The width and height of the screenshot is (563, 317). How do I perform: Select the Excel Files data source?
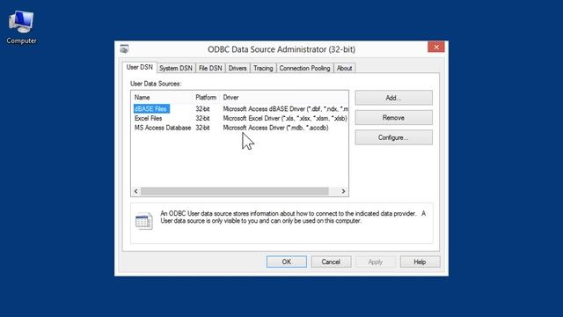[x=149, y=118]
